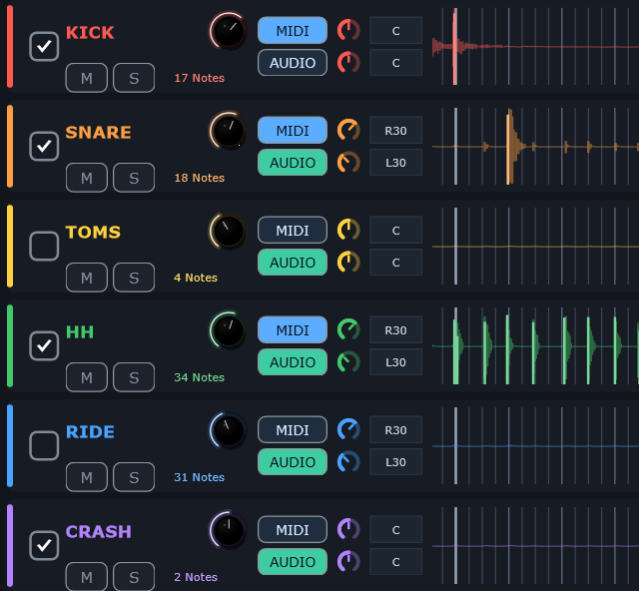Click the SNARE MIDI pan value R30
Image resolution: width=639 pixels, height=591 pixels.
[395, 131]
